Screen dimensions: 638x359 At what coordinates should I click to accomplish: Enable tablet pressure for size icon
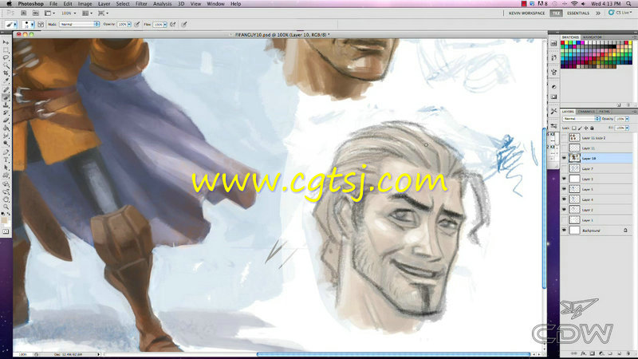(x=184, y=25)
